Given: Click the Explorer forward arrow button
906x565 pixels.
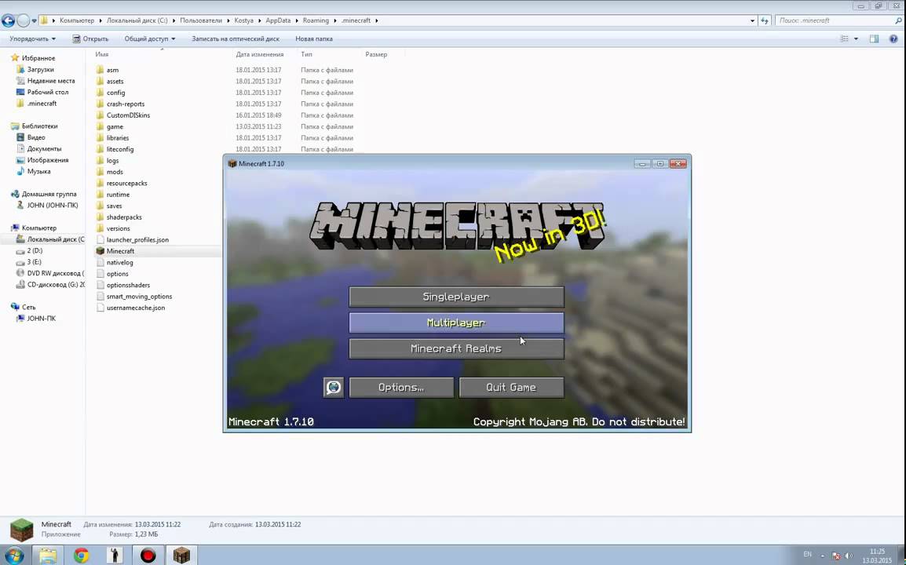Looking at the screenshot, I should [x=23, y=21].
